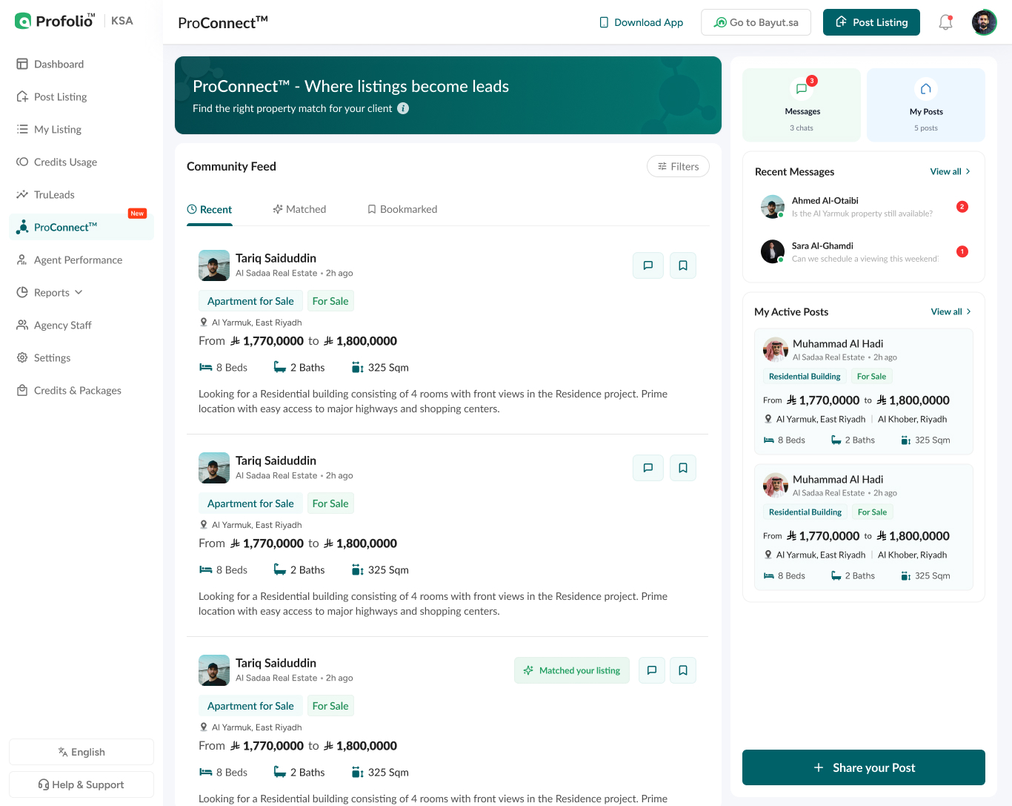The image size is (1012, 806).
Task: Click the Go to Bayut.sa button
Action: [756, 22]
